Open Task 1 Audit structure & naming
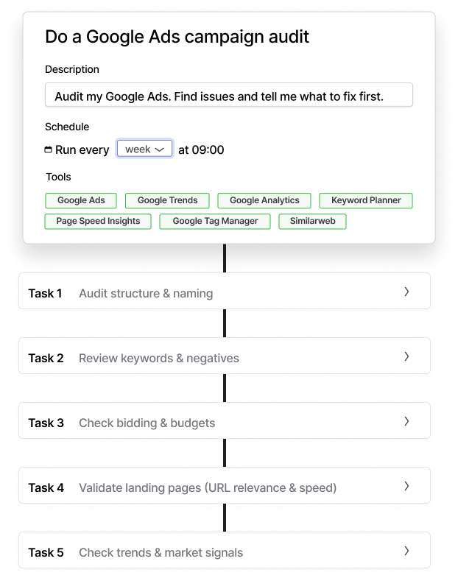The width and height of the screenshot is (458, 578). coord(146,293)
